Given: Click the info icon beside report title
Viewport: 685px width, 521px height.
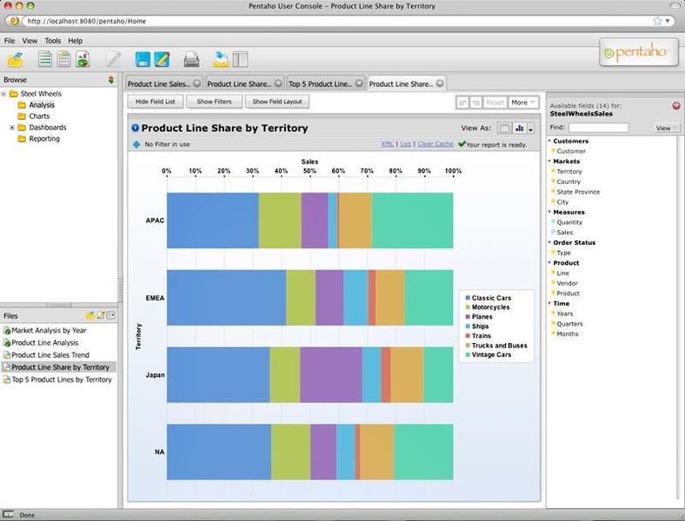Looking at the screenshot, I should click(x=135, y=128).
